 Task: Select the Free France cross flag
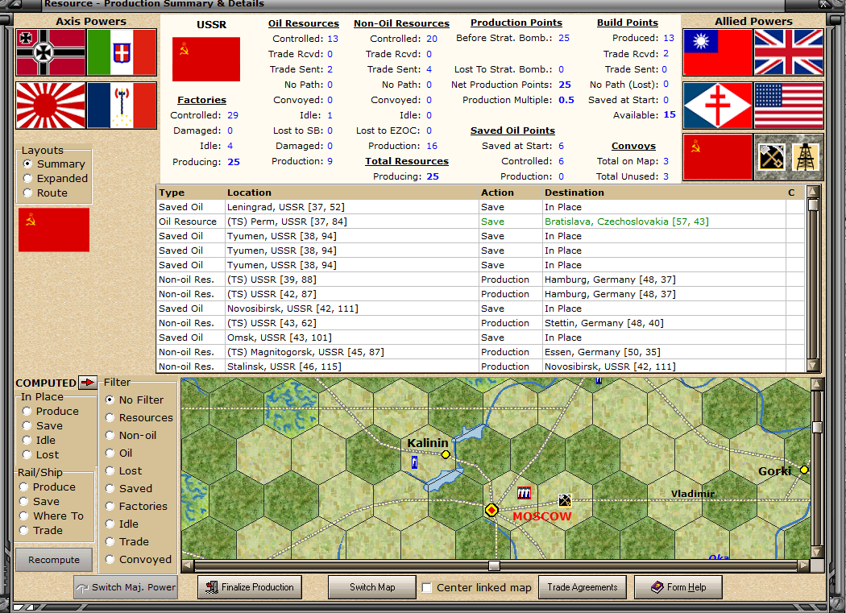pyautogui.click(x=718, y=106)
